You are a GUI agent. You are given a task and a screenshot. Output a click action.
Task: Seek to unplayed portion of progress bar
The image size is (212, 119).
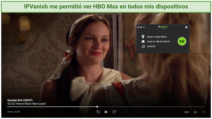coord(152,107)
